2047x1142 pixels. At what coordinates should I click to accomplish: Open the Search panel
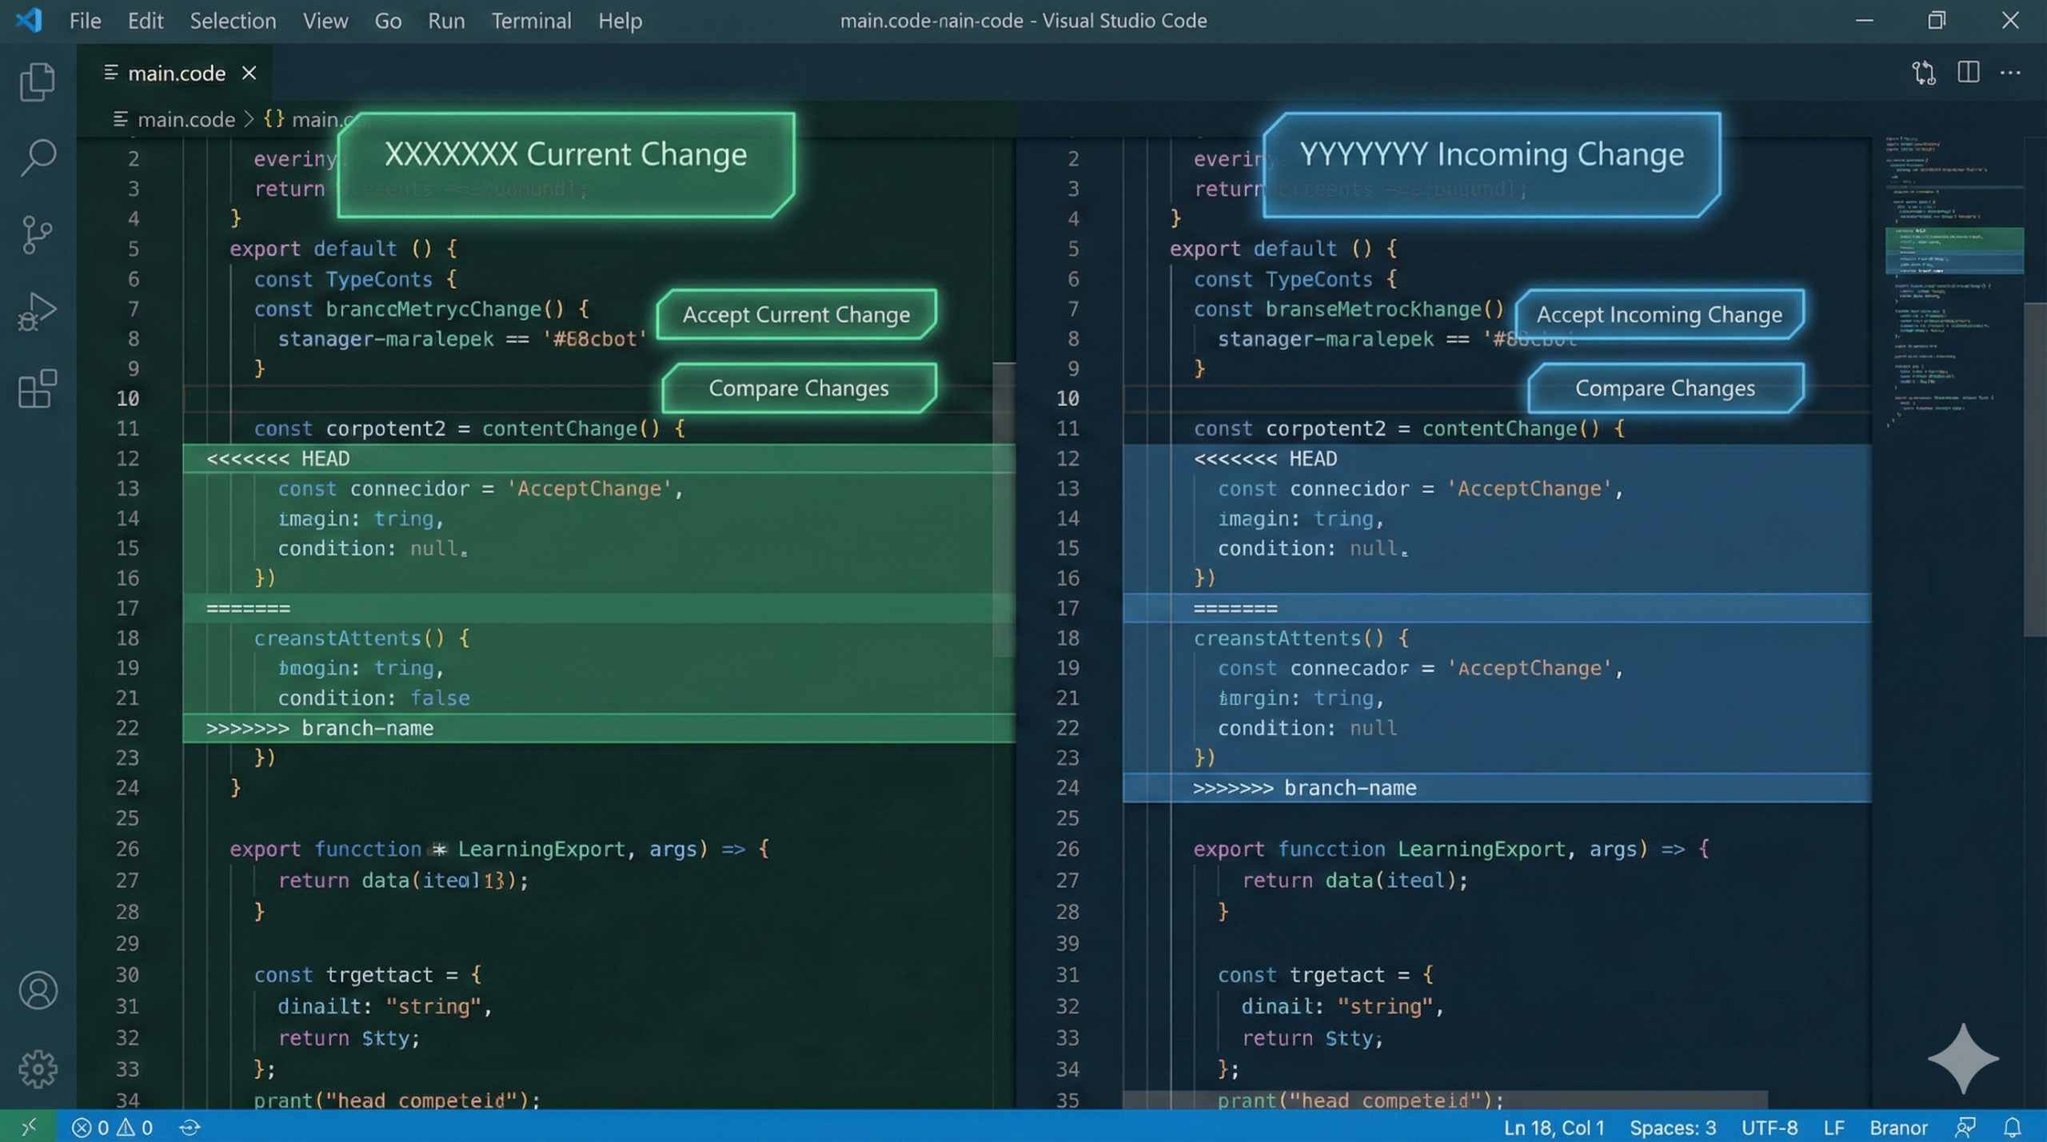click(x=37, y=157)
